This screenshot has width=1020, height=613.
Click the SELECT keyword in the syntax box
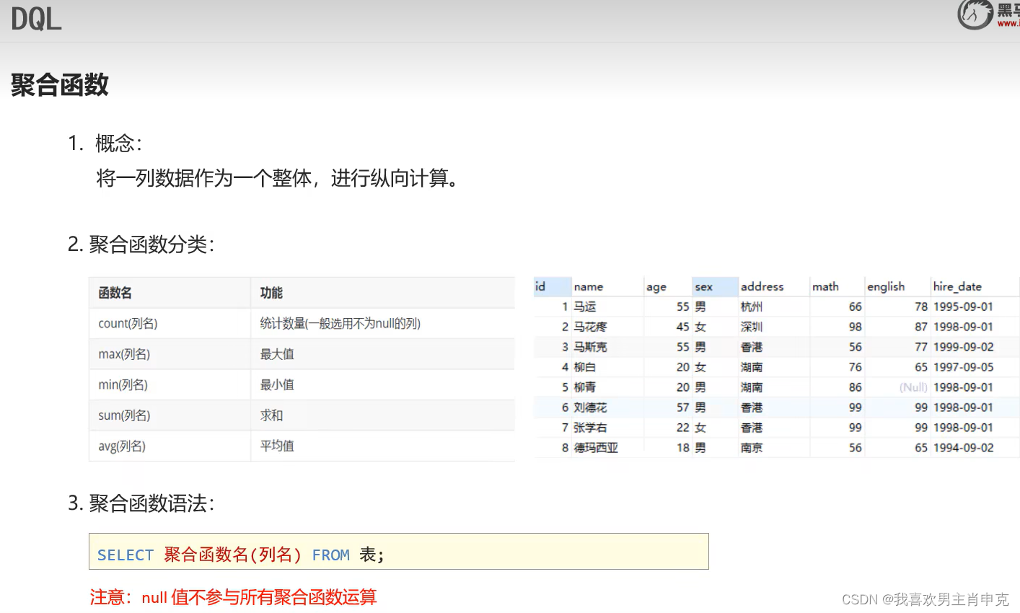point(126,555)
